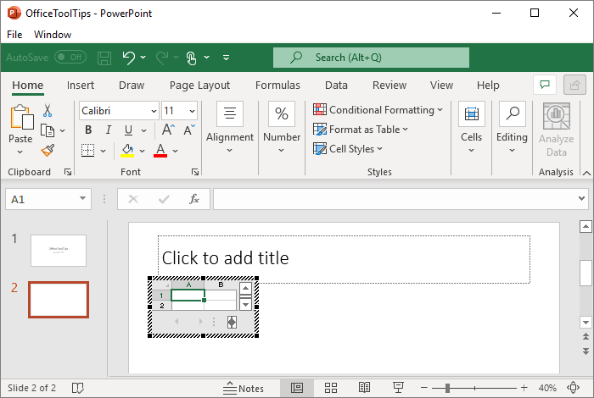
Task: Cut selection with the scissors icon
Action: [x=48, y=110]
